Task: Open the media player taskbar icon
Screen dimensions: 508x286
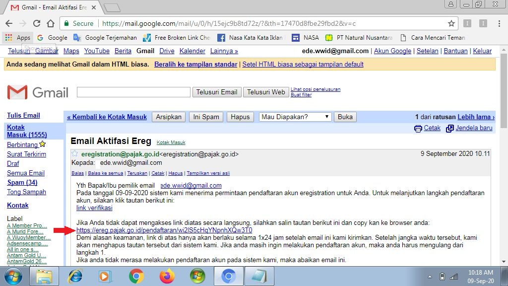Action: [x=105, y=276]
